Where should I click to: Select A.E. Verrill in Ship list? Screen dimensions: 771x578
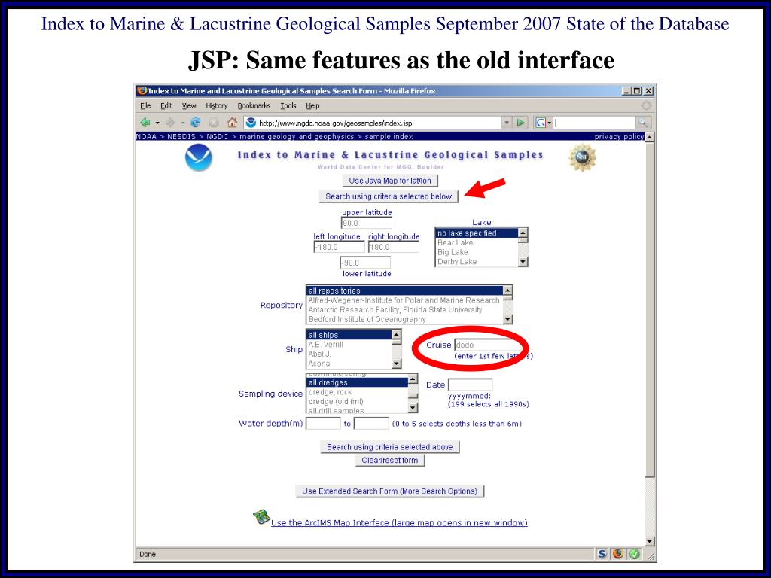point(325,345)
